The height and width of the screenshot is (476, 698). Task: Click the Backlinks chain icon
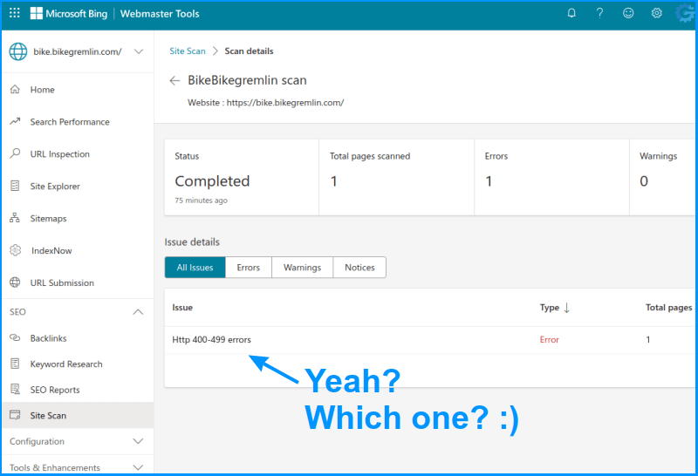15,338
